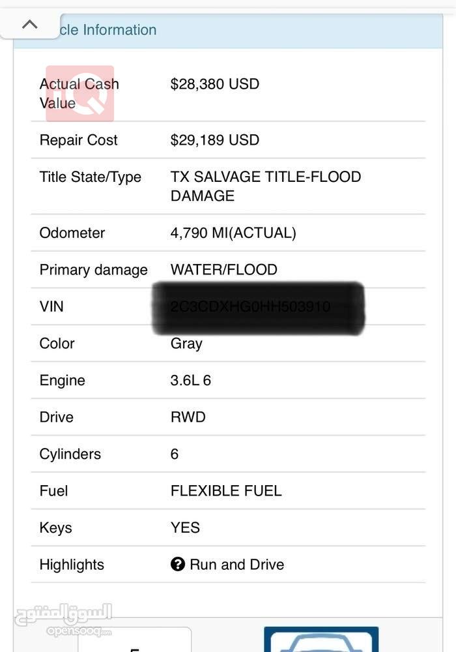Click the red magnifier logo watermark

[80, 94]
